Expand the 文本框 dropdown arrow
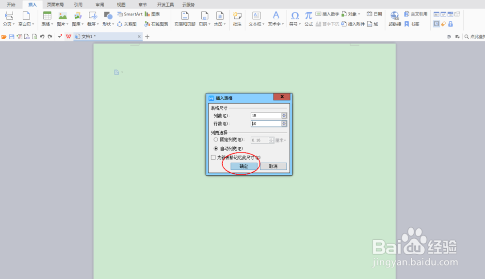485x279 pixels. point(263,24)
